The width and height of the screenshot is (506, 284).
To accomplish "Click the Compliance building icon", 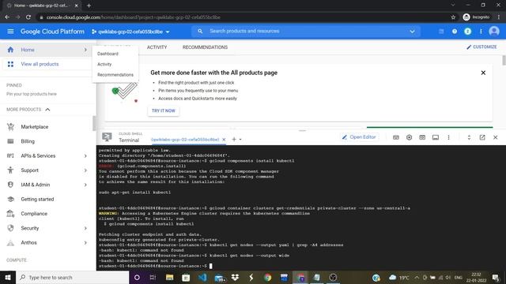I will (10, 214).
